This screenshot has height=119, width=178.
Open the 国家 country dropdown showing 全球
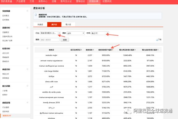[x=76, y=33]
